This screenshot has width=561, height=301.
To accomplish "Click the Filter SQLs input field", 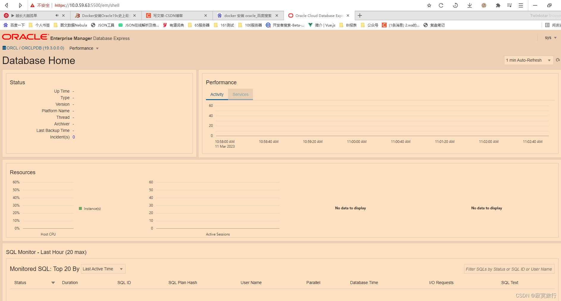I will tap(509, 269).
